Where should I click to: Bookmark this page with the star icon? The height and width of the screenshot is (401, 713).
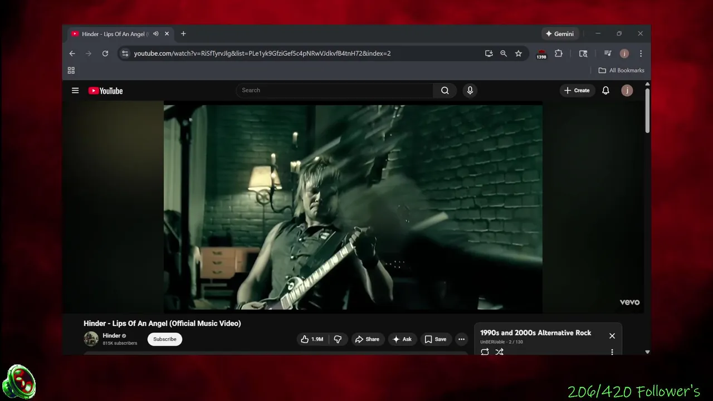point(519,53)
